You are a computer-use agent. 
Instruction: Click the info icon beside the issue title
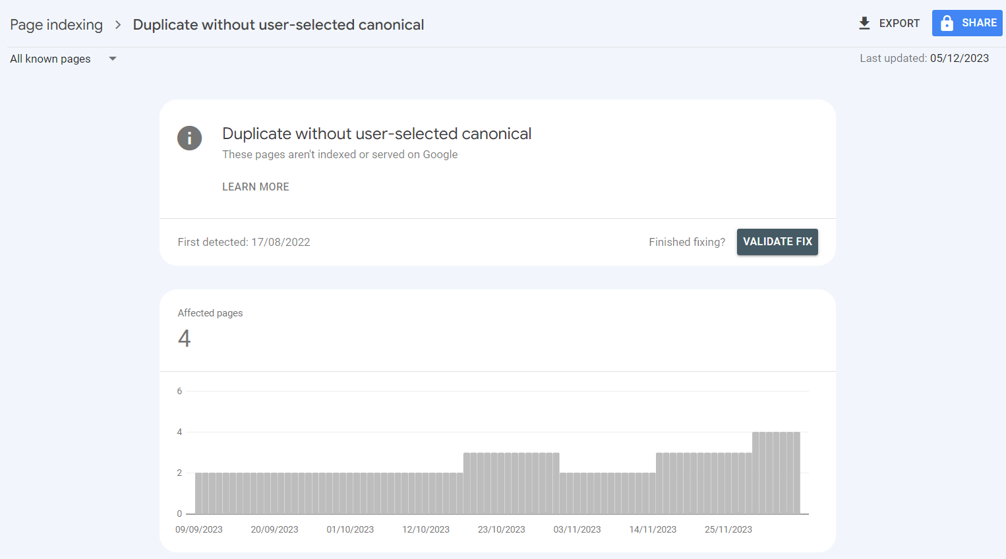pos(189,138)
